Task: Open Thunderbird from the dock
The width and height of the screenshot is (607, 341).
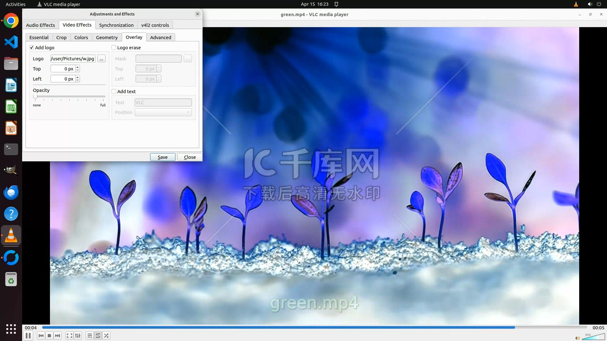Action: [x=11, y=193]
